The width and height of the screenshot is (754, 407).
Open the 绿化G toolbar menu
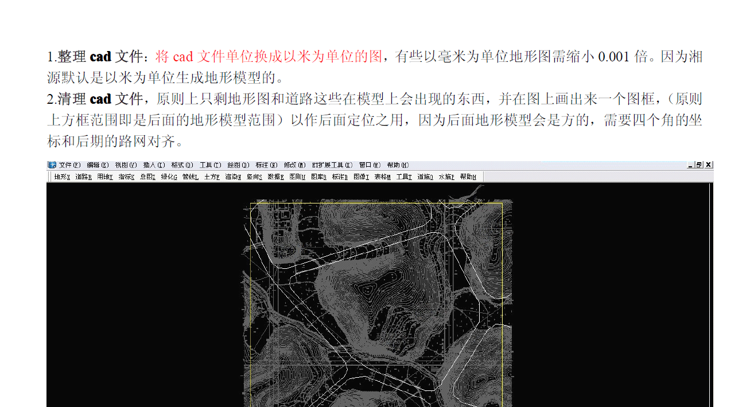[169, 177]
